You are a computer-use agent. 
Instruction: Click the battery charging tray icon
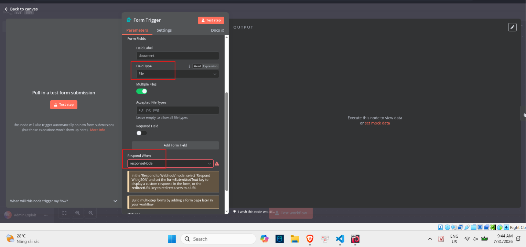484,239
